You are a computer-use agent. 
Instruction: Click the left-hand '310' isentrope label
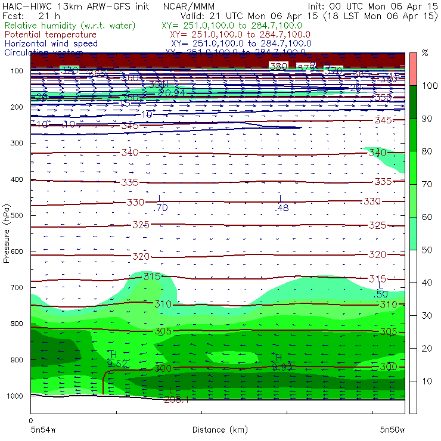pos(163,305)
